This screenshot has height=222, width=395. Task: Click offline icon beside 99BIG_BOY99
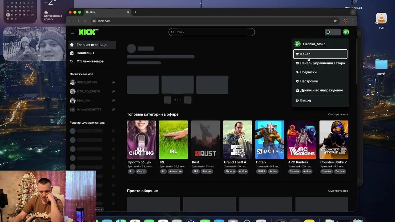[x=113, y=82]
